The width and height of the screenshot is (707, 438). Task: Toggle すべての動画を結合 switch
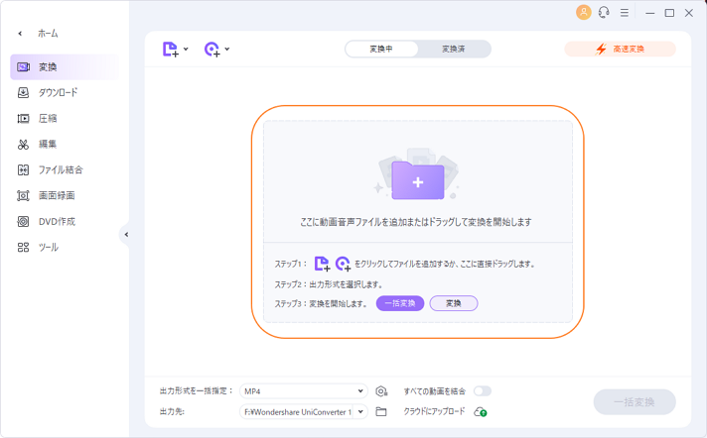(483, 391)
